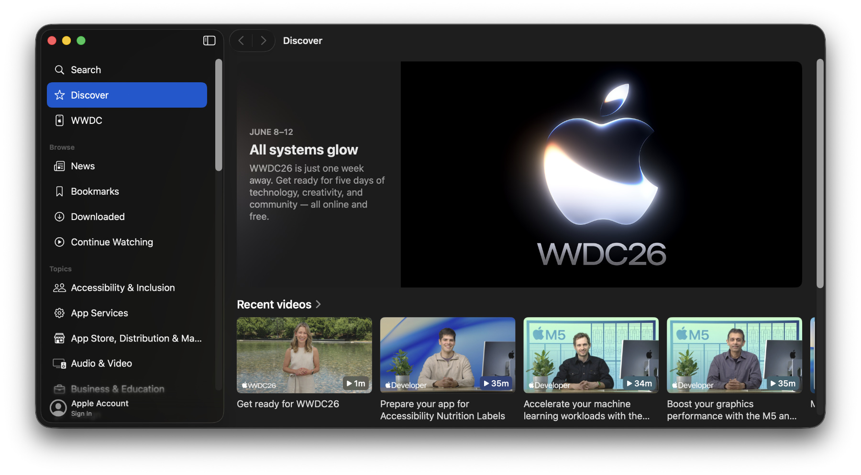Viewport: 861px width, 475px height.
Task: Open the Downloaded videos label
Action: [98, 217]
